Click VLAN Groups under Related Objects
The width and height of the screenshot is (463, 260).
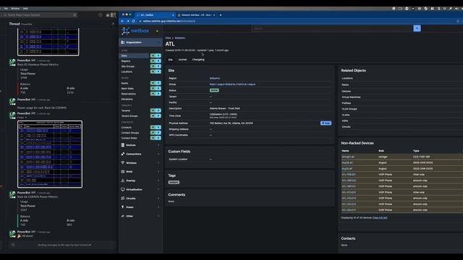pyautogui.click(x=349, y=109)
